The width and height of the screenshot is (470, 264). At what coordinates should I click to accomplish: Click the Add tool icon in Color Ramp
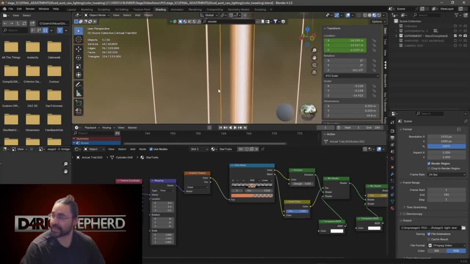[233, 180]
